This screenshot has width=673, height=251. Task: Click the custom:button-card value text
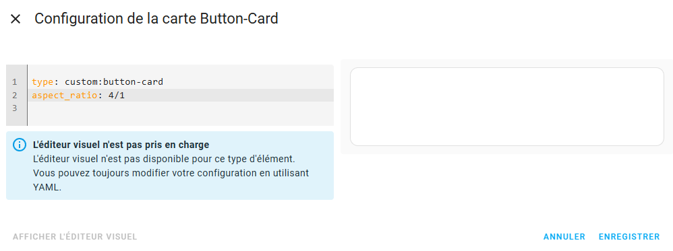point(114,82)
